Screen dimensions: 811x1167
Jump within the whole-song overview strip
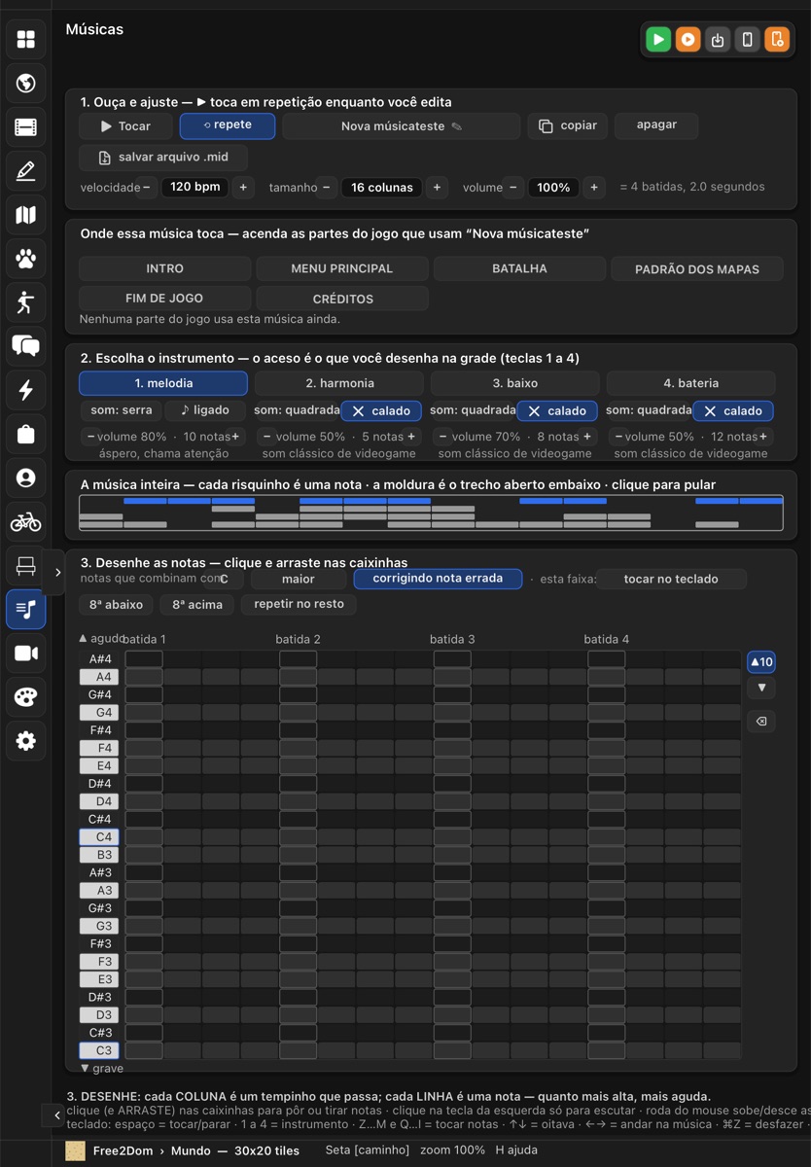pos(431,513)
